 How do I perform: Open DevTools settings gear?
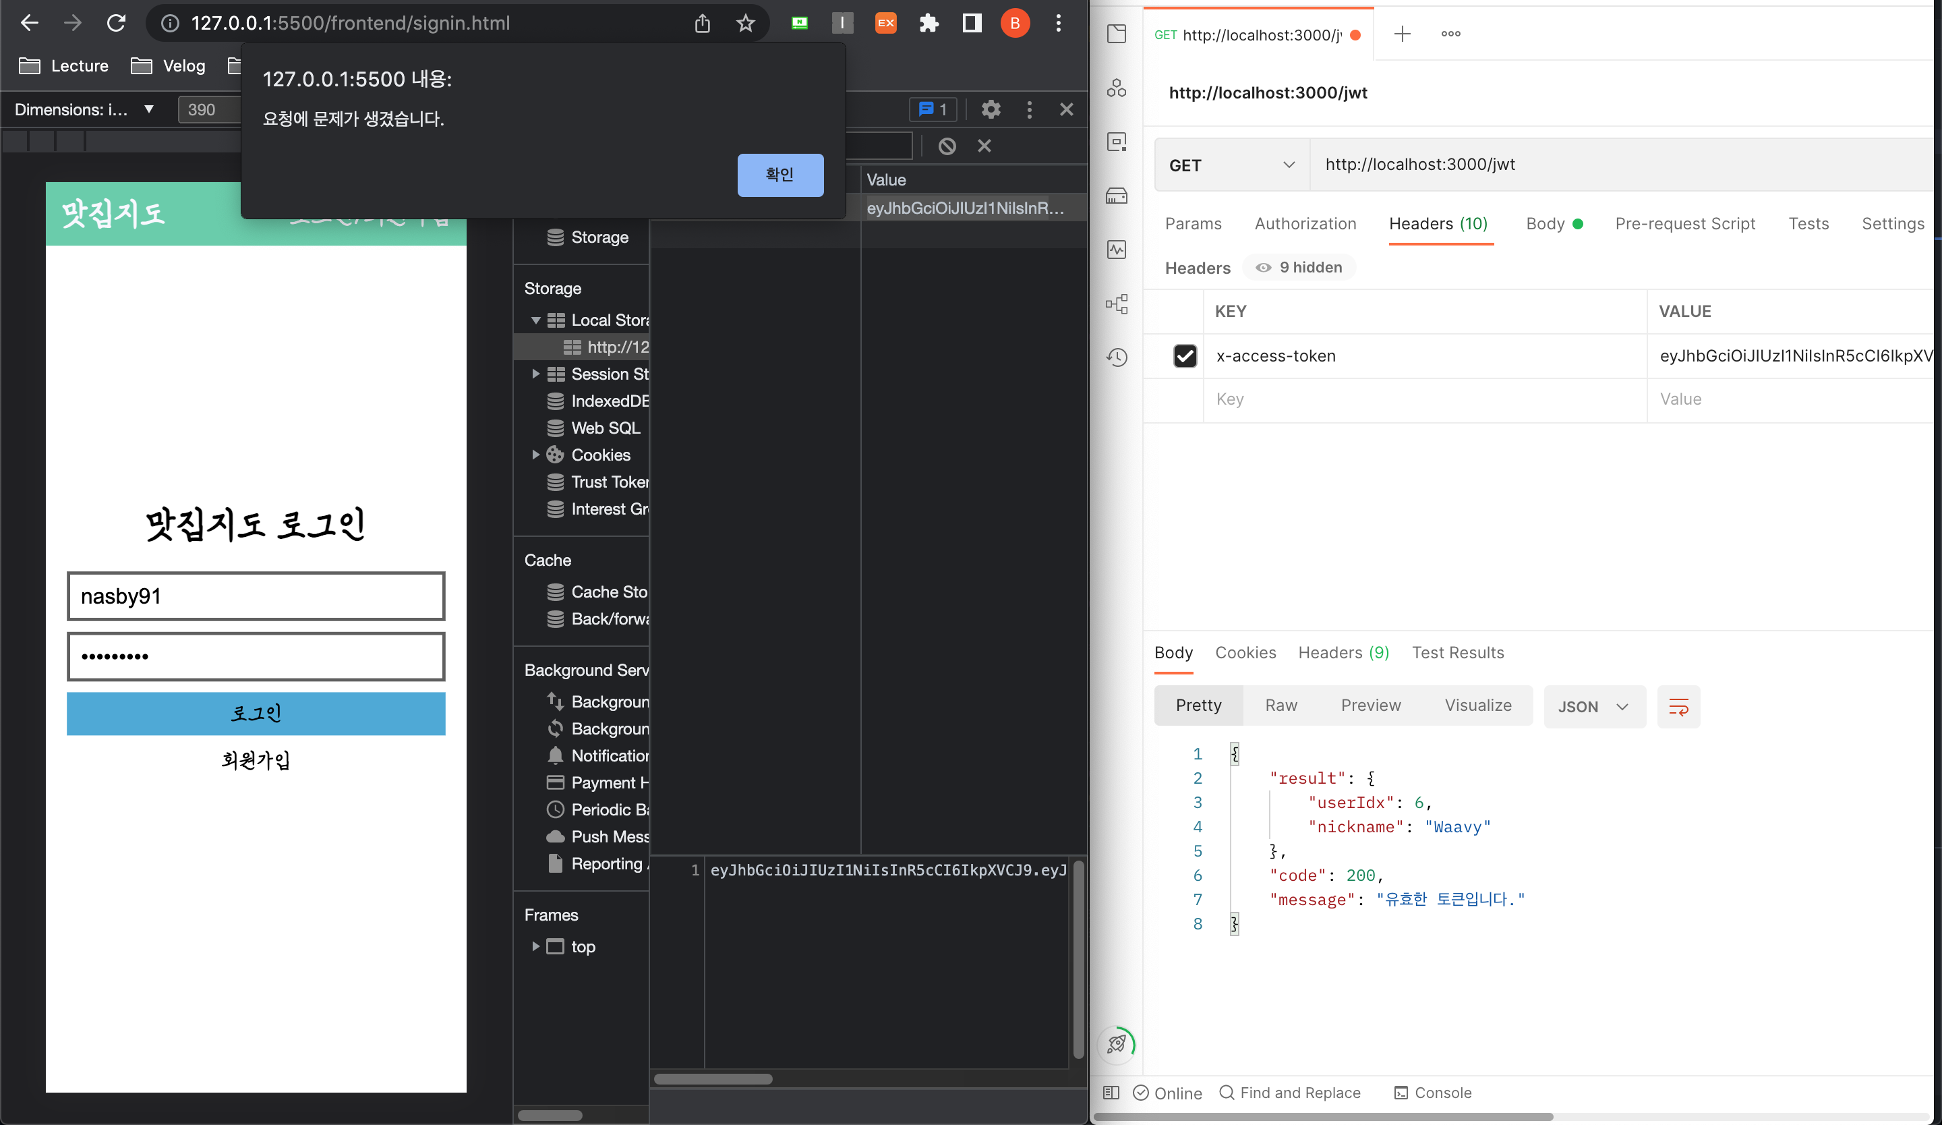click(991, 109)
